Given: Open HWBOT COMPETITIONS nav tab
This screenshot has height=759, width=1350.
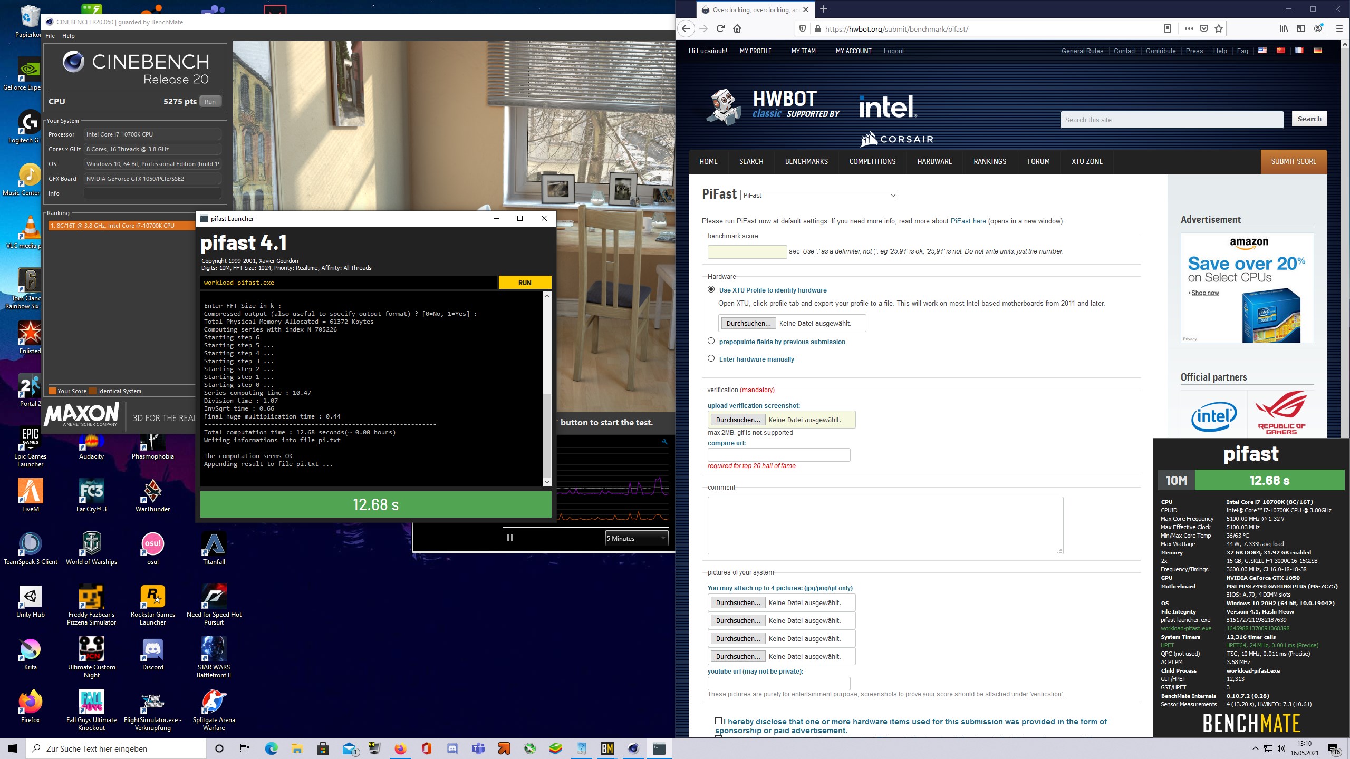Looking at the screenshot, I should click(872, 161).
